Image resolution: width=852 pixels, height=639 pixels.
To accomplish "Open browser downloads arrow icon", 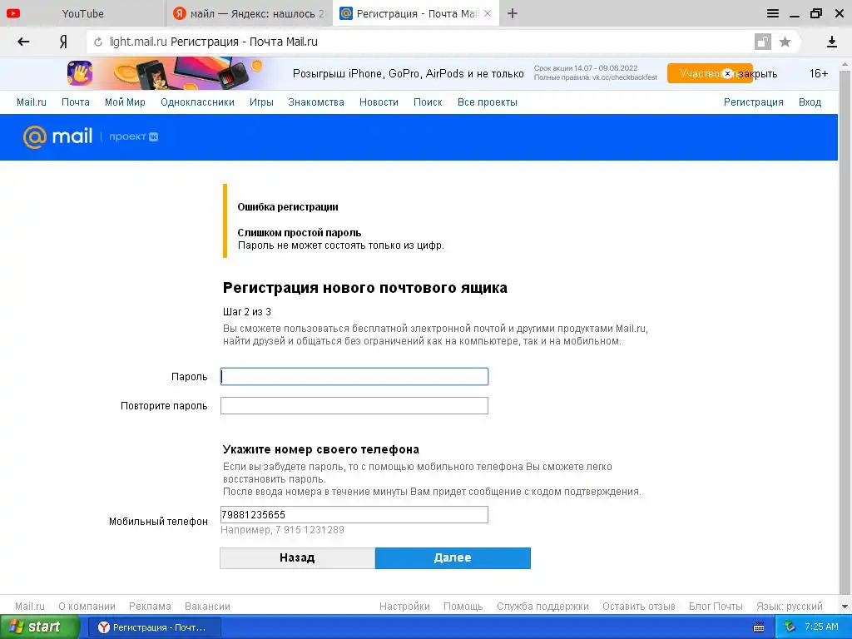I will [x=831, y=42].
